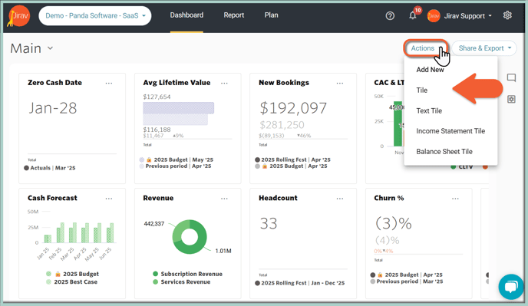The height and width of the screenshot is (306, 528).
Task: Toggle 2025 Best Case legend entry
Action: click(71, 282)
